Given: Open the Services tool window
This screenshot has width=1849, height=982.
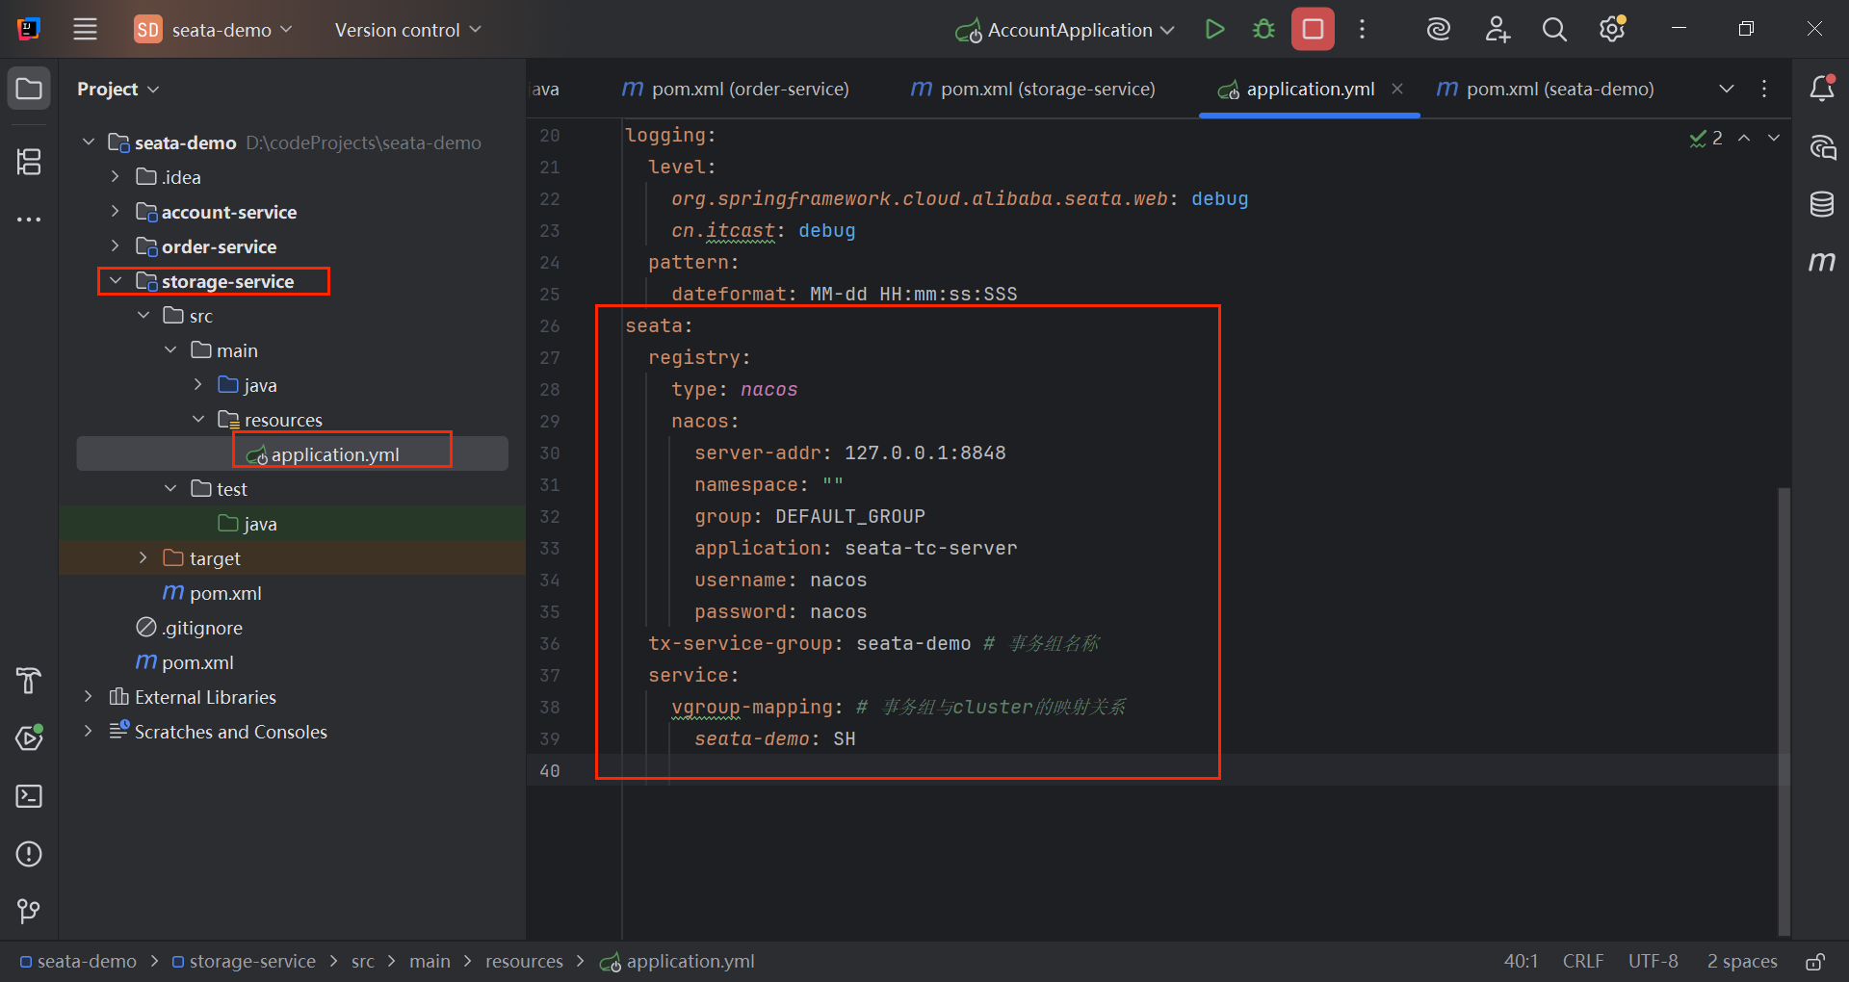Looking at the screenshot, I should (x=29, y=738).
